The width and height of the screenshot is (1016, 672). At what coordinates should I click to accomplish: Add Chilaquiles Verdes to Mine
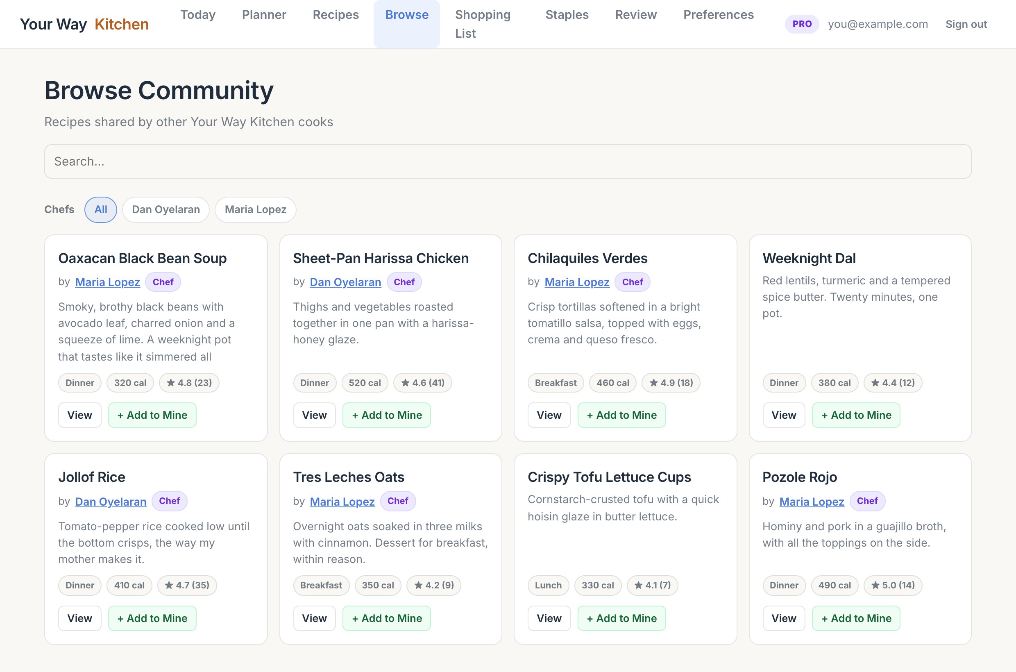click(x=621, y=415)
